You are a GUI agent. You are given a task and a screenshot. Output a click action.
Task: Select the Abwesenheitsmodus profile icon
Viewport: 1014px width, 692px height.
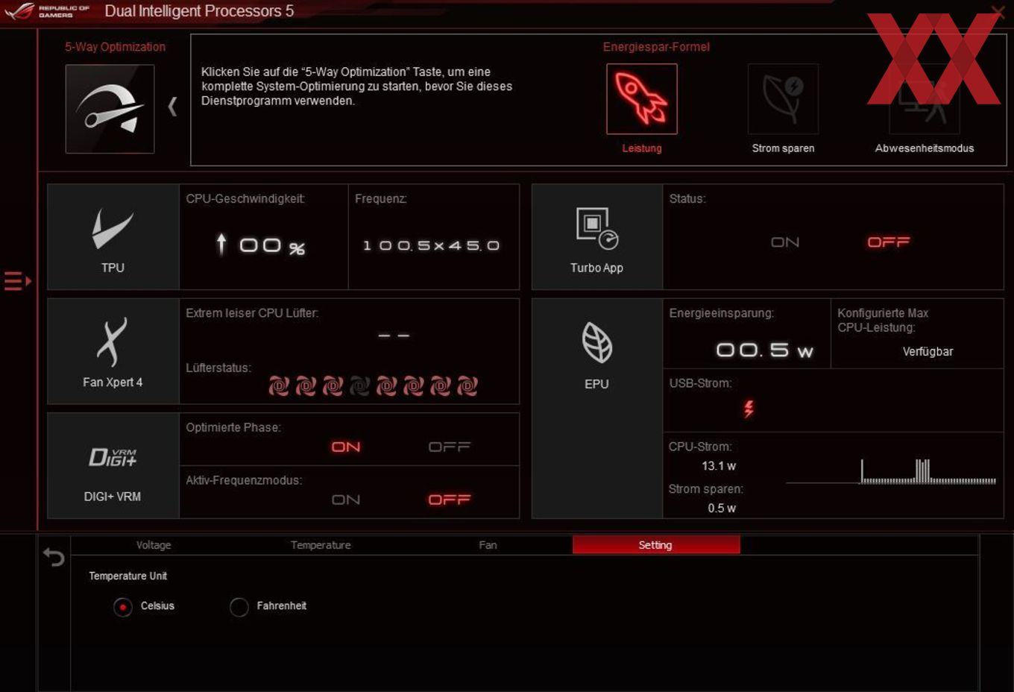[924, 98]
